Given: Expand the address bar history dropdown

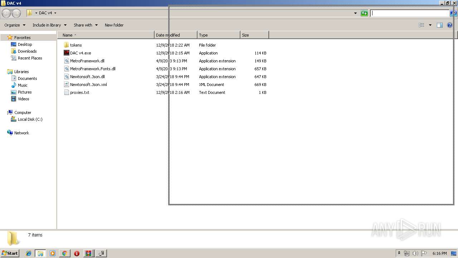Looking at the screenshot, I should (355, 13).
